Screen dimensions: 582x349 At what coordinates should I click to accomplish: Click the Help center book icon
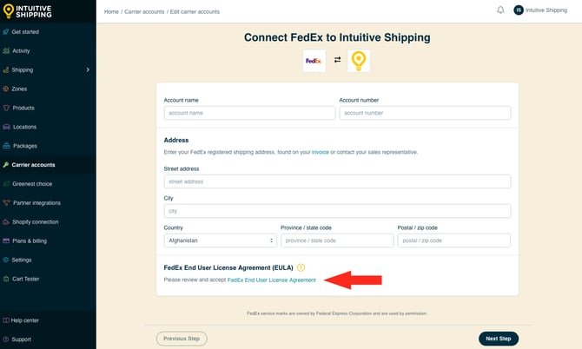[6, 320]
